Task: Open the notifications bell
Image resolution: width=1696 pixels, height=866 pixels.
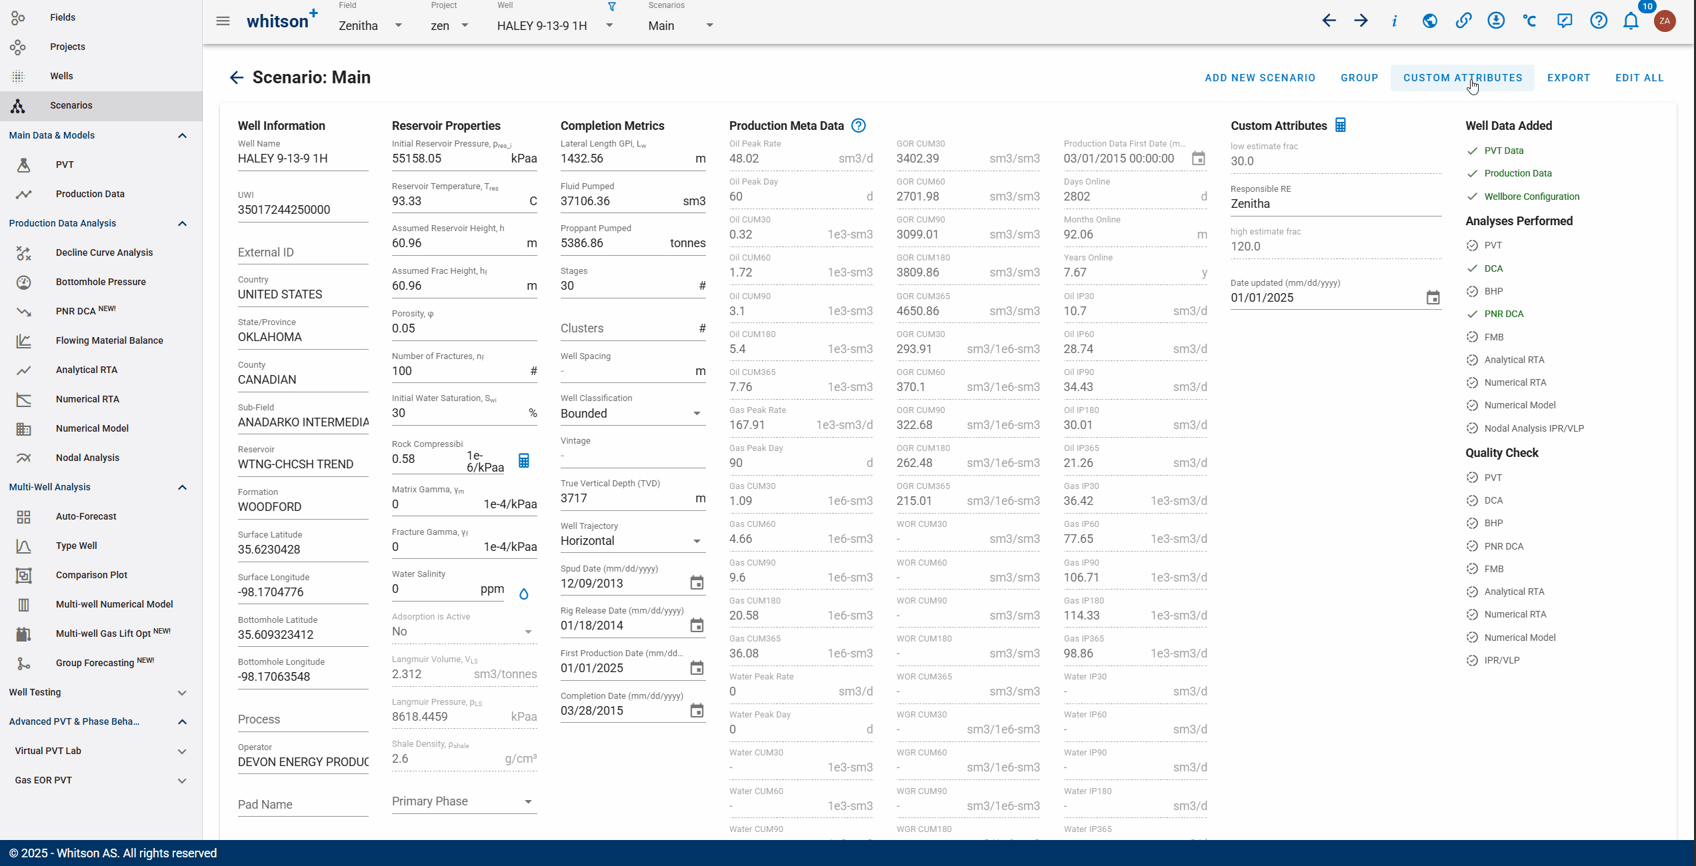Action: click(x=1631, y=21)
